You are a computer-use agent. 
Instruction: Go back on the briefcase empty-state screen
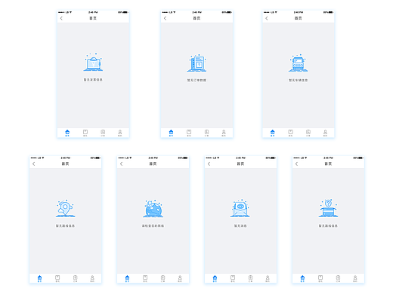click(61, 18)
